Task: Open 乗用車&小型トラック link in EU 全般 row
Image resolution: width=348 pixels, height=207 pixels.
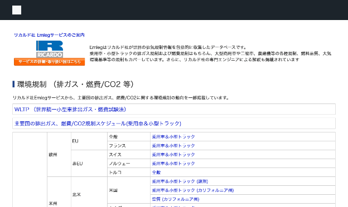Action: (173, 137)
